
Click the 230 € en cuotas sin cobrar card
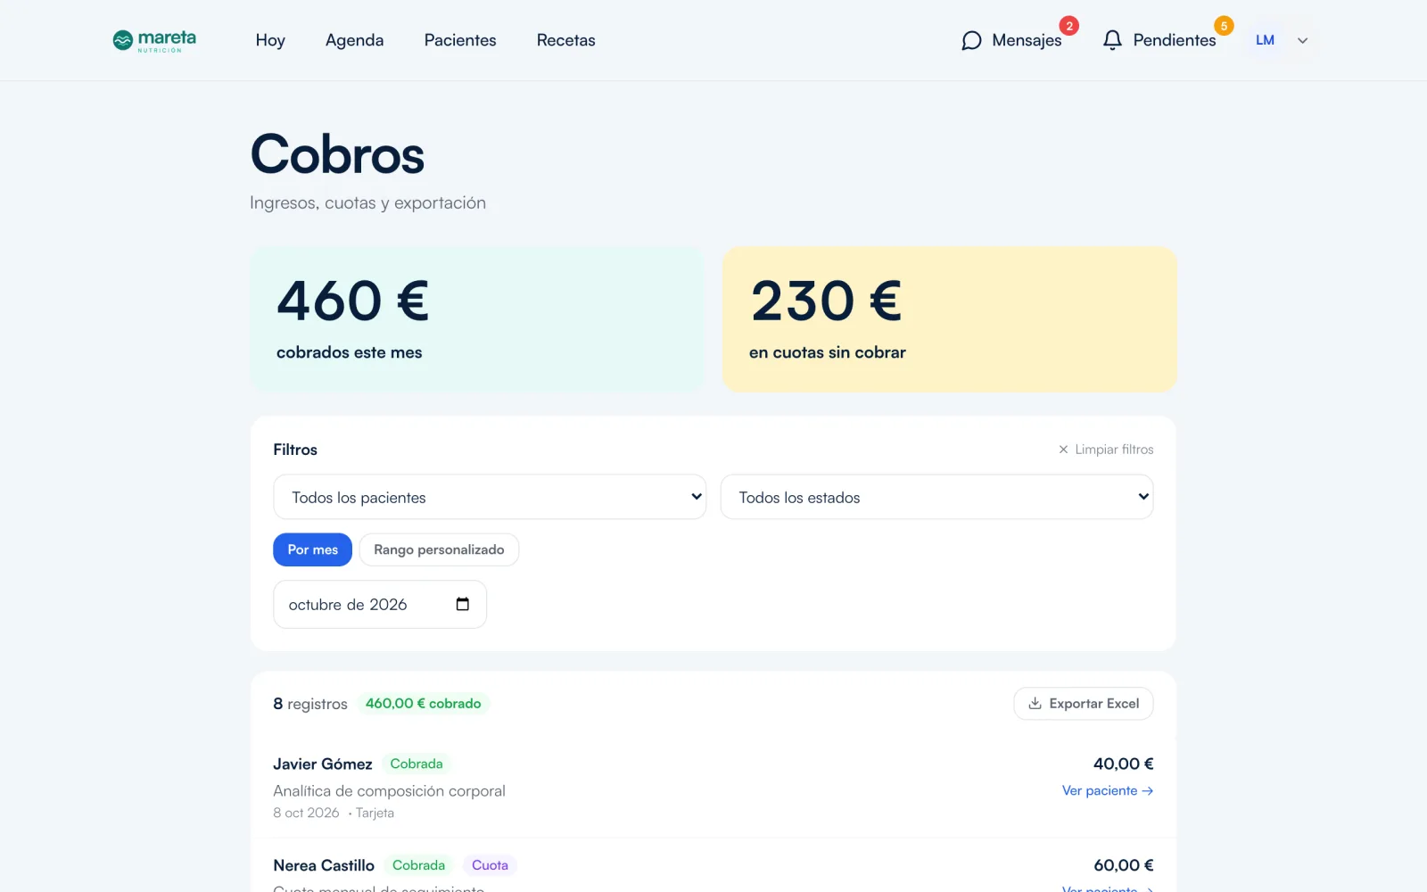point(950,319)
